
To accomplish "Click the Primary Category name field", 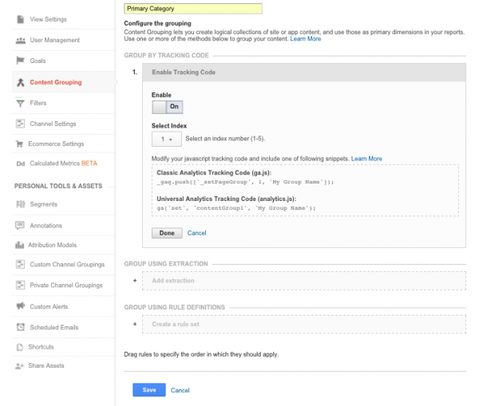I will (x=193, y=9).
